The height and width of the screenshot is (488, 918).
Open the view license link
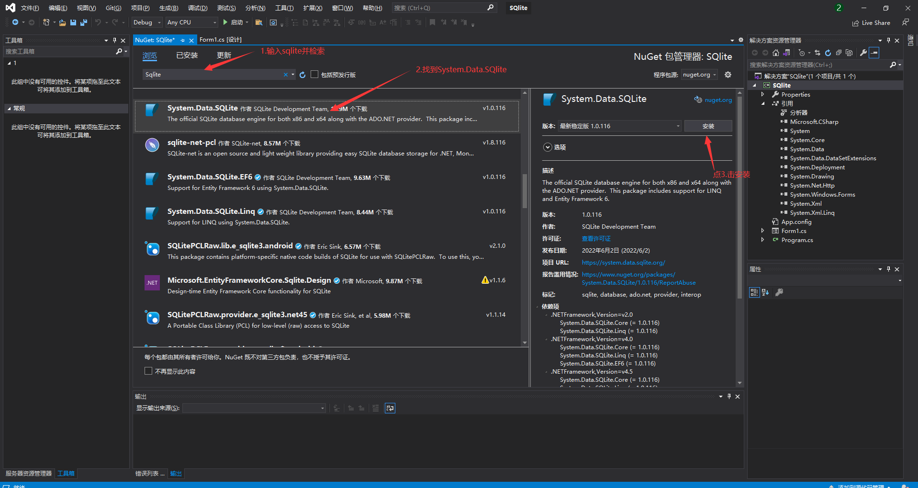coord(596,239)
